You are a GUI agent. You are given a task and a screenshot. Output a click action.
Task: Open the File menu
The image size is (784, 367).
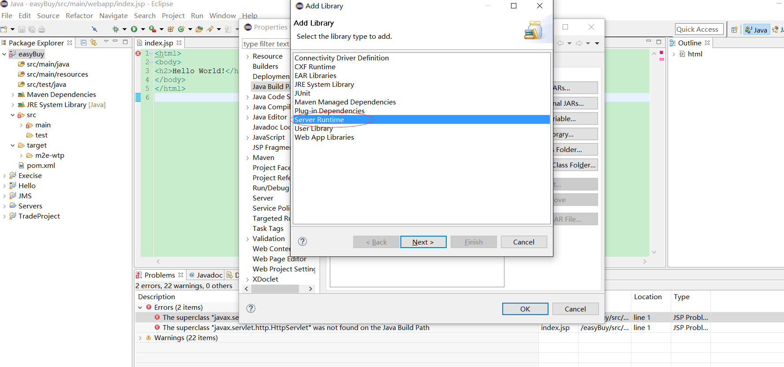[7, 15]
